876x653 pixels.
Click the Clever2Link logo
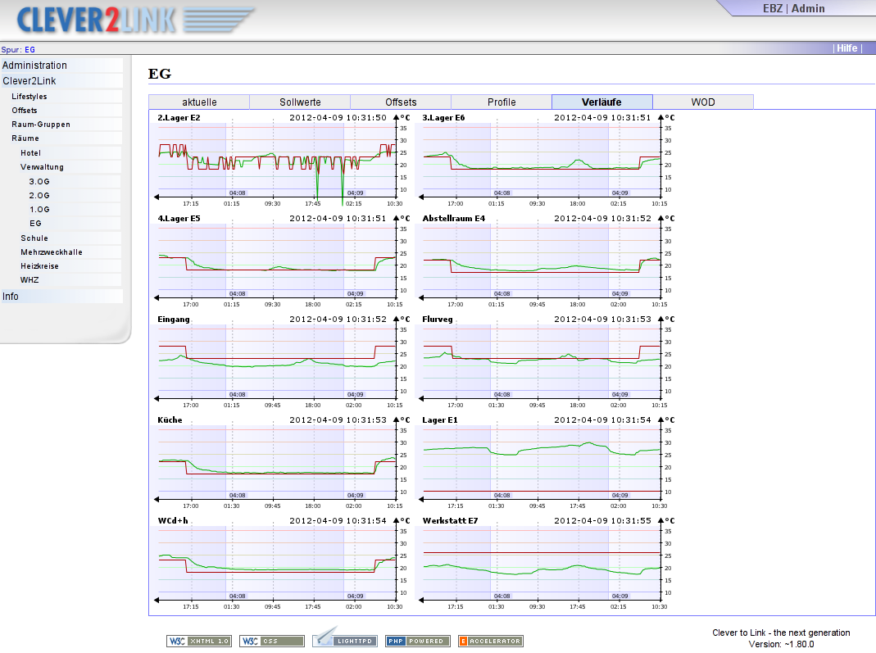136,20
